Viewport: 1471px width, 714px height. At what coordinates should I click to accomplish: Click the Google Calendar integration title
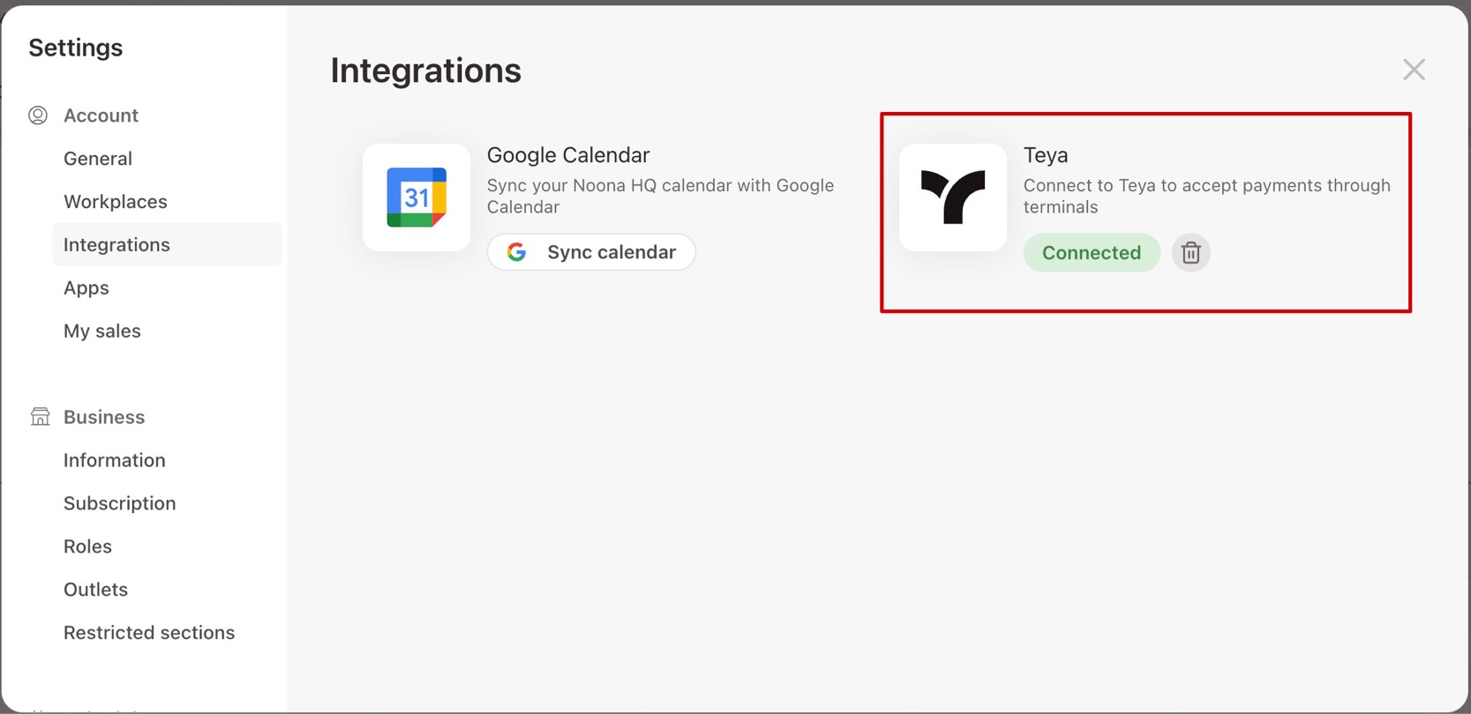pyautogui.click(x=568, y=155)
